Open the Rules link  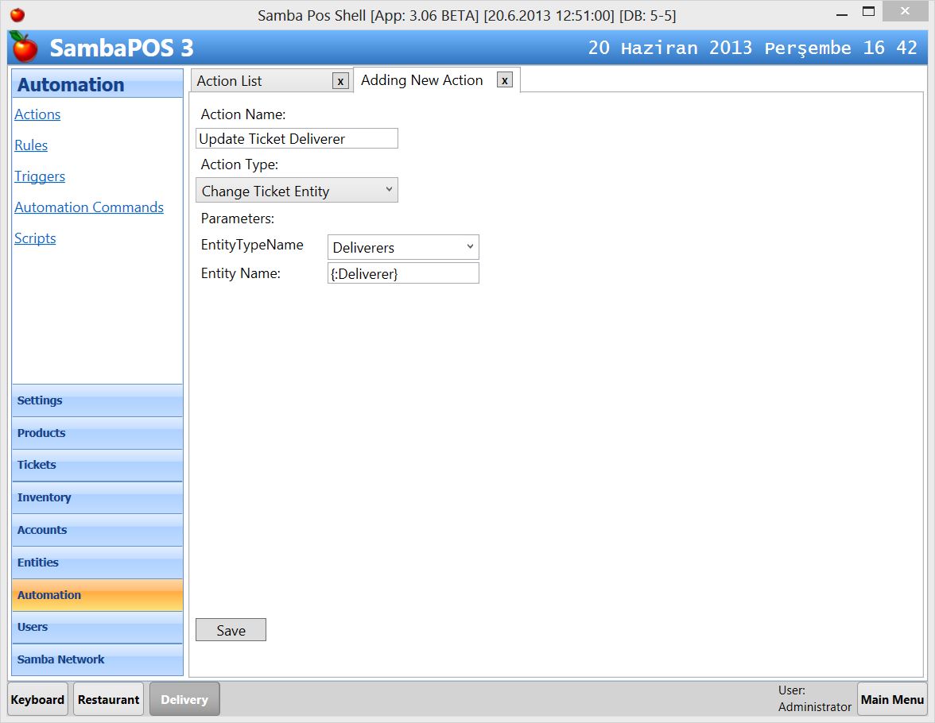31,145
